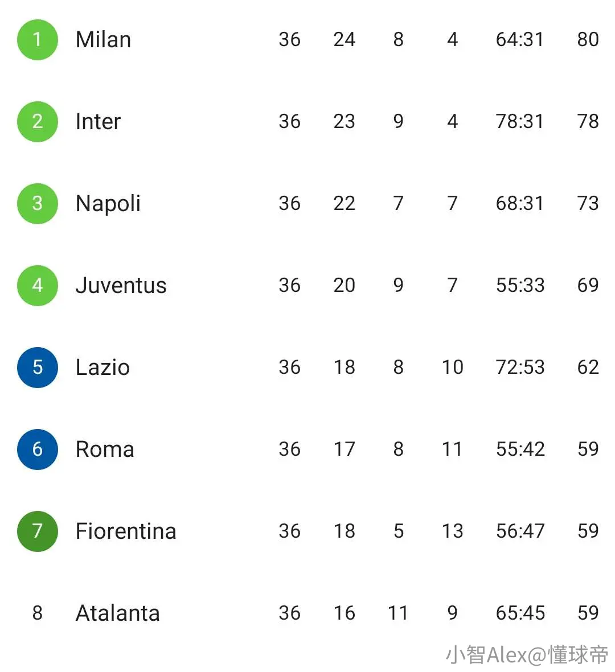Click the rank 8 position number
Image resolution: width=615 pixels, height=672 pixels.
(38, 613)
